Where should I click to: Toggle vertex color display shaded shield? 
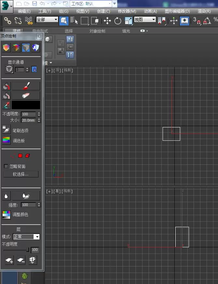[16, 48]
